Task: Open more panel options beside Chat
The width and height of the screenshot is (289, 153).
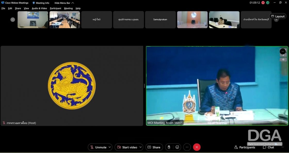Action: click(x=283, y=147)
